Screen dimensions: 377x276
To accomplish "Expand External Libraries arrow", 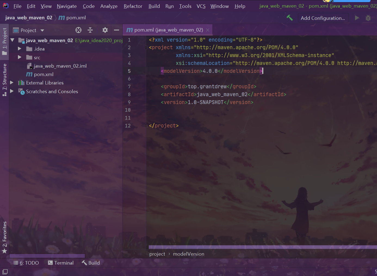I will (x=12, y=83).
